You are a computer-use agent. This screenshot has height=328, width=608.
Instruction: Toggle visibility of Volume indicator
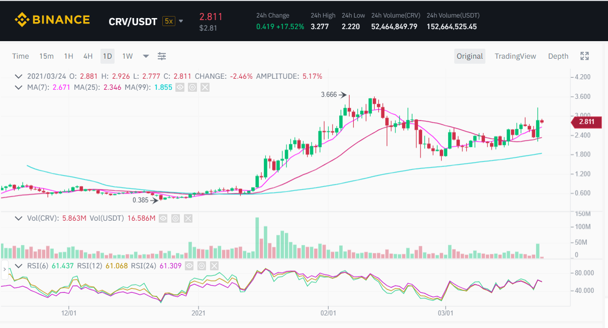163,218
